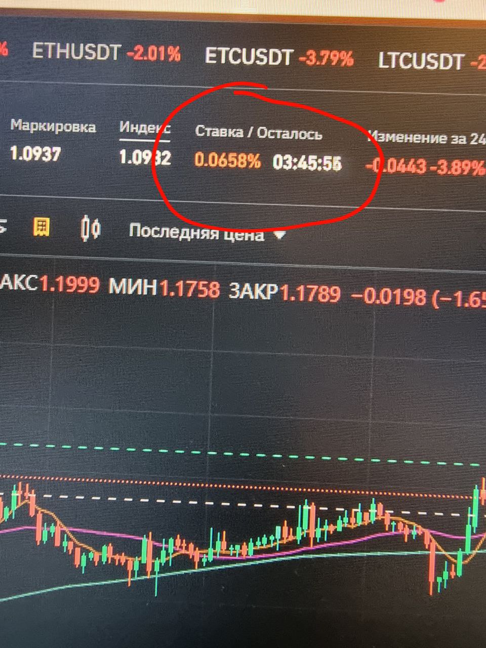Click the dropdown arrow after Последняя цена
The image size is (486, 648).
tap(279, 235)
